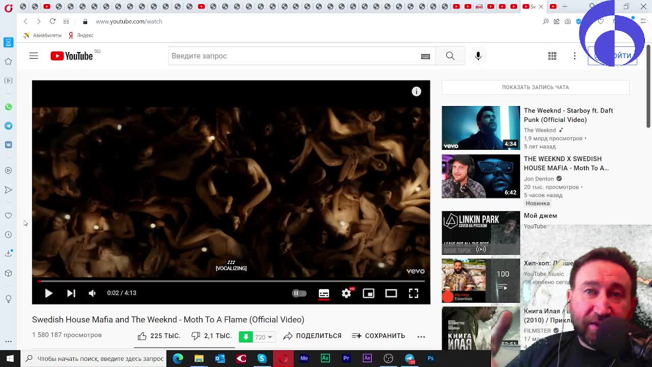
Task: Open the on-screen keyboard in search box
Action: (x=425, y=56)
